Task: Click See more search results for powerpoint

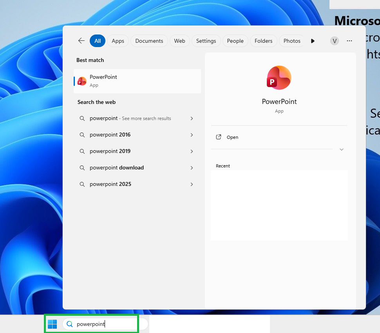Action: (147, 118)
